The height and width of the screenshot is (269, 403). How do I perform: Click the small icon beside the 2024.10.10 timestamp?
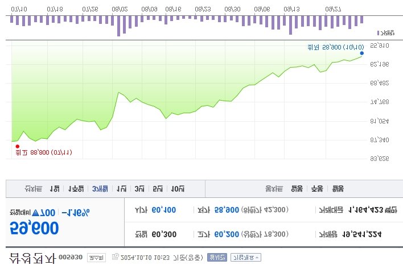coord(116,257)
